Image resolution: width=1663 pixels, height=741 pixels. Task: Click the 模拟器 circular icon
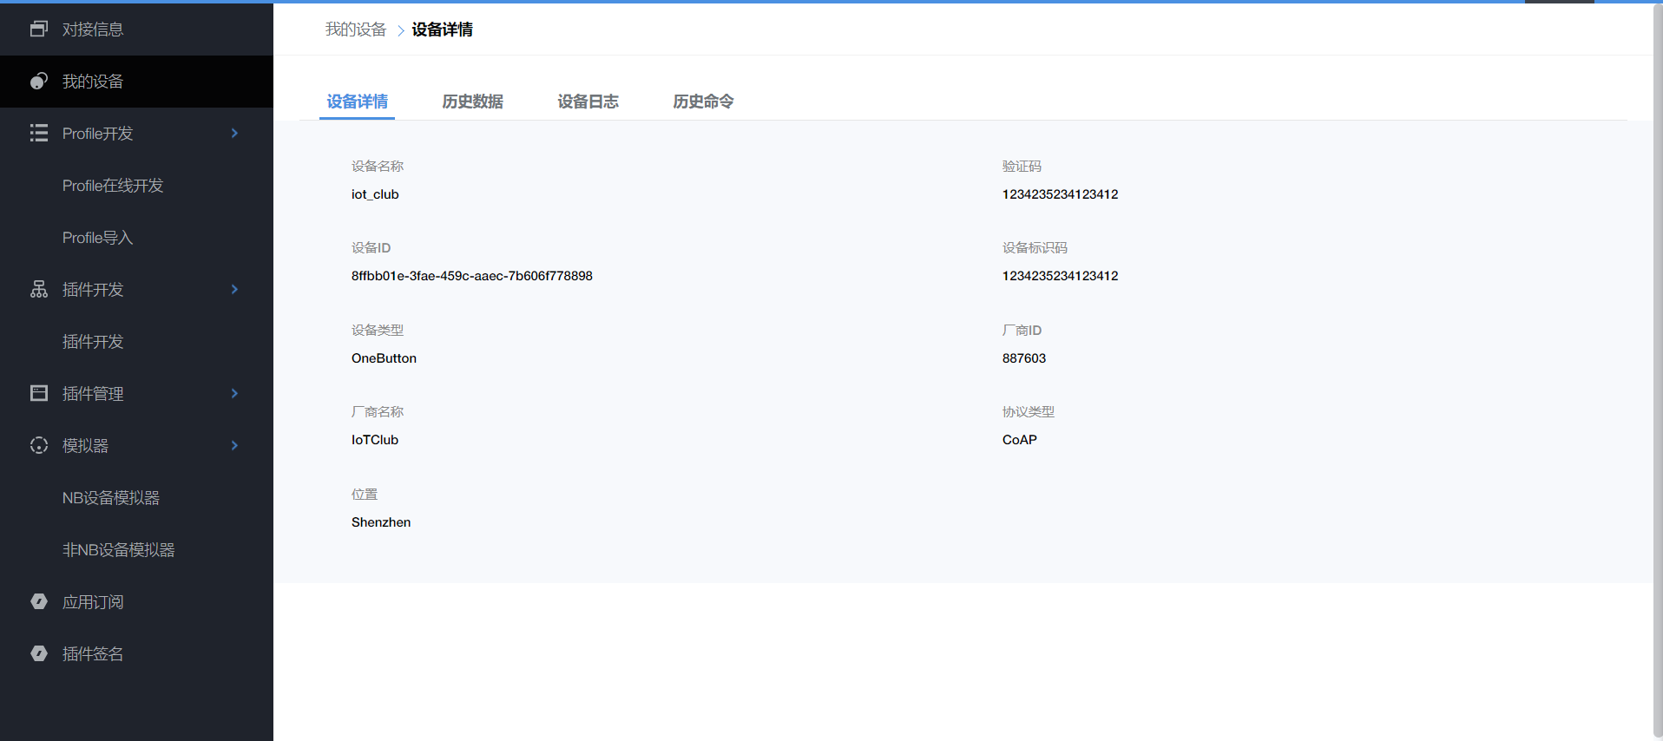tap(39, 445)
